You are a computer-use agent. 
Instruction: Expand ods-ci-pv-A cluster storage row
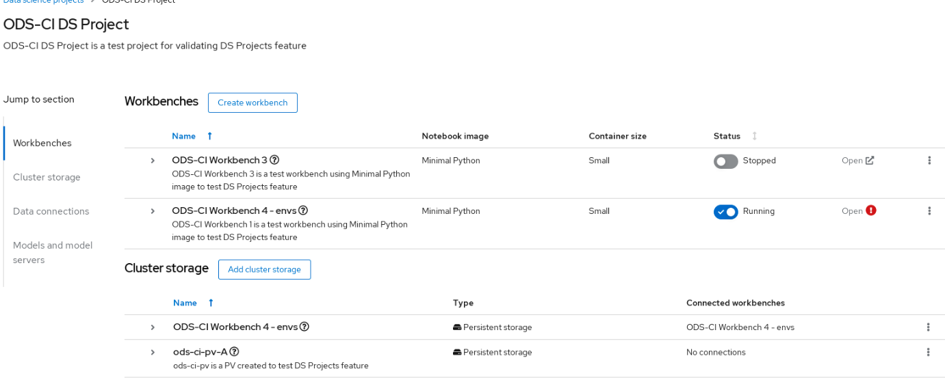pyautogui.click(x=153, y=353)
